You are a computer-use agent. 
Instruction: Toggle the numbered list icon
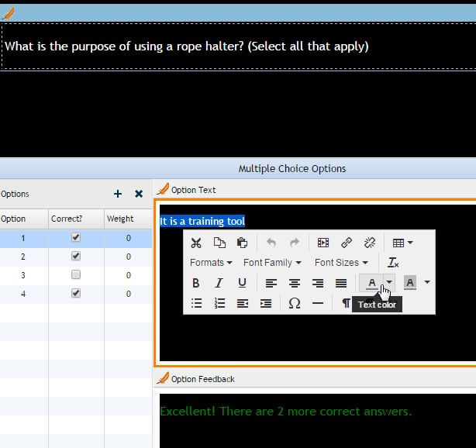[219, 303]
